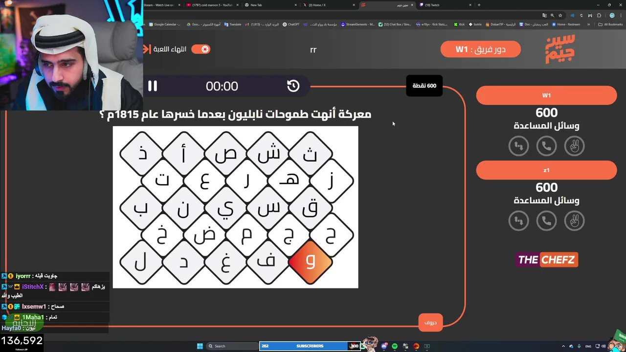Viewport: 626px width, 352px height.
Task: Open the browser extensions puzzle icon
Action: point(599,15)
